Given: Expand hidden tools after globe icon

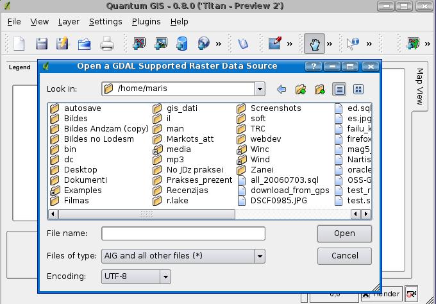Looking at the screenshot, I should [219, 44].
